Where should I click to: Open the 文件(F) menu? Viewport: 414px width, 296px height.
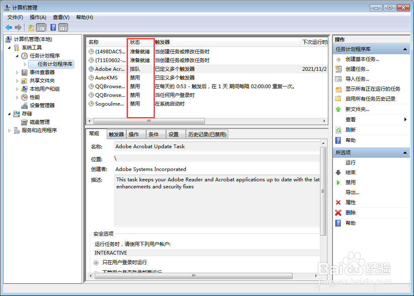click(15, 17)
